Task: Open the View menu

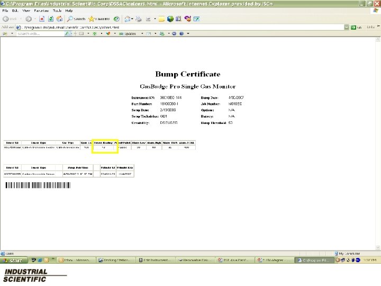Action: pos(26,11)
